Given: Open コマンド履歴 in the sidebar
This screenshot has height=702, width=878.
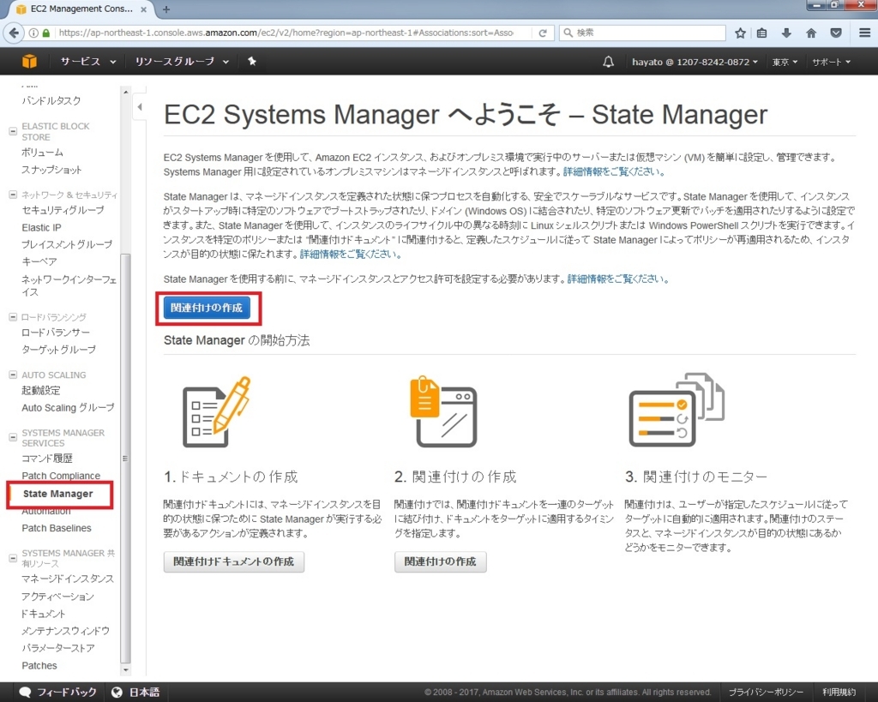Looking at the screenshot, I should pyautogui.click(x=47, y=458).
